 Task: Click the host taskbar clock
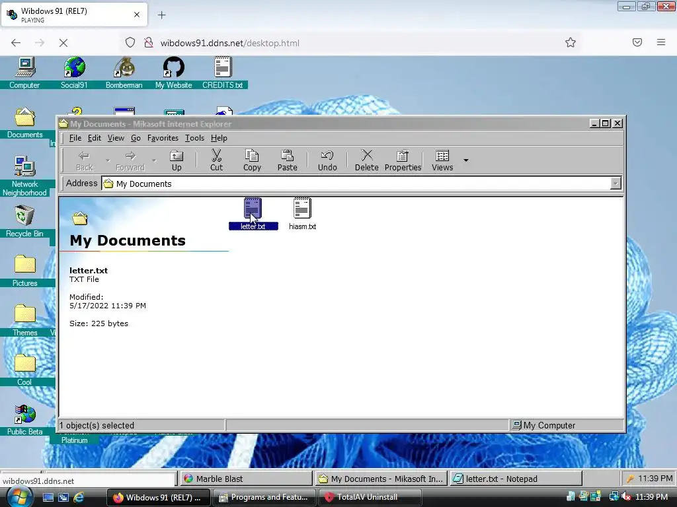click(x=651, y=497)
